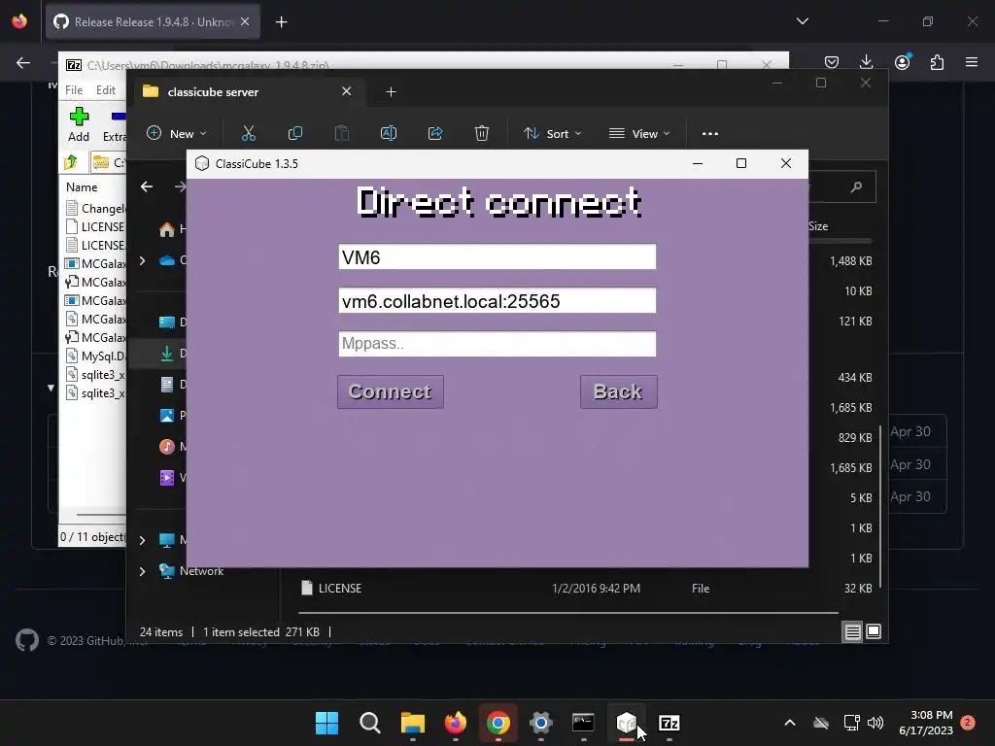Viewport: 995px width, 746px height.
Task: Show hidden system tray icons
Action: click(x=789, y=723)
